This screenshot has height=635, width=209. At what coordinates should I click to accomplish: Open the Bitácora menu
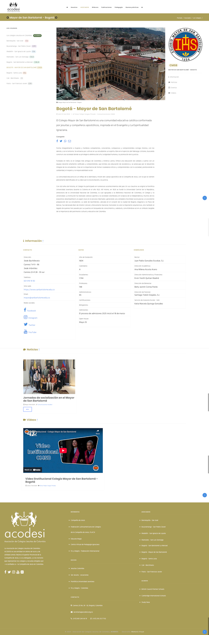95,7
